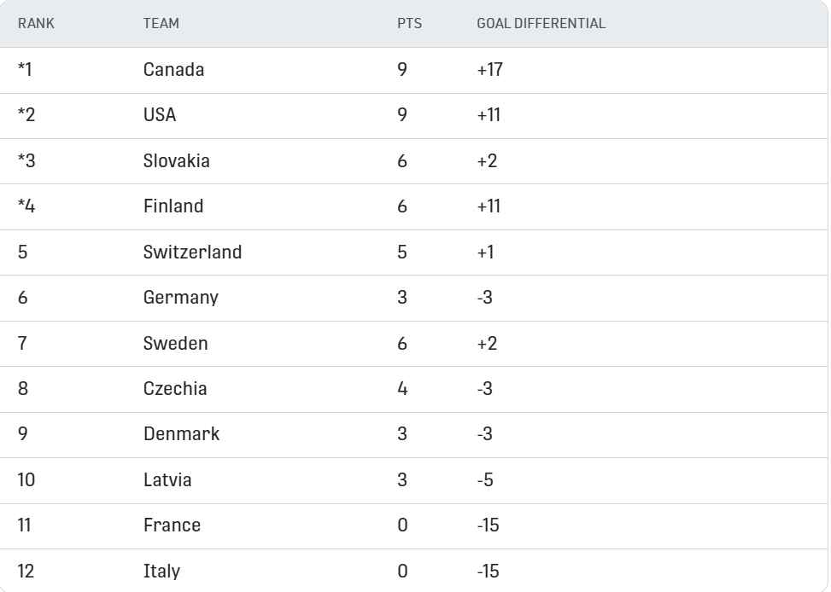Select the Canada team row
Screen dimensions: 831x592
pyautogui.click(x=173, y=70)
